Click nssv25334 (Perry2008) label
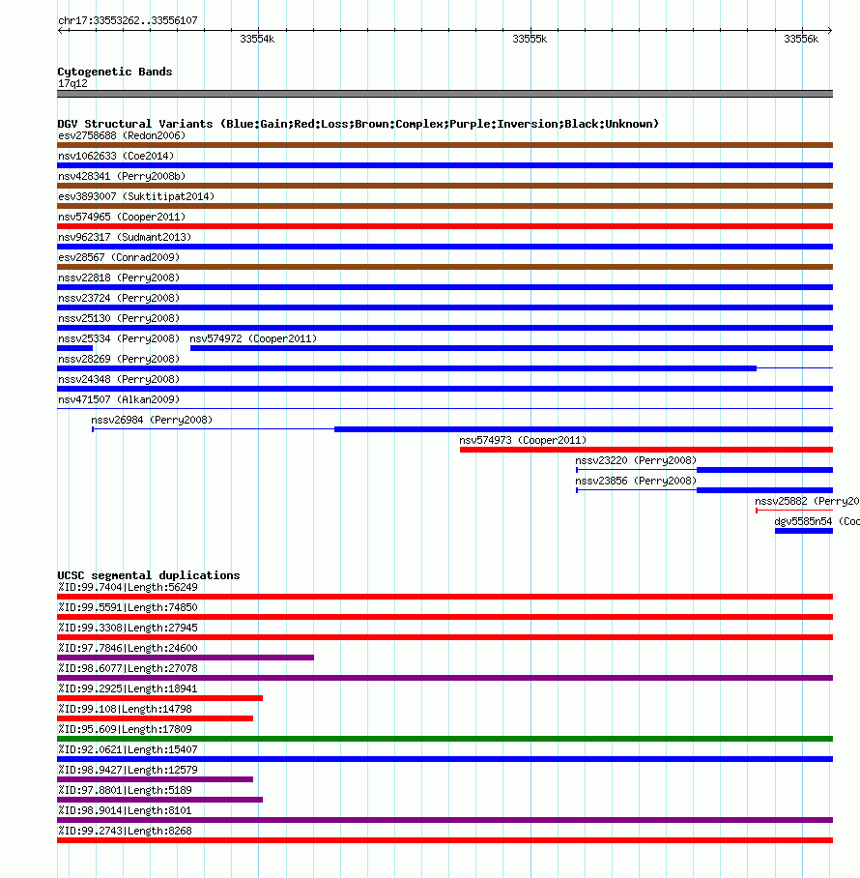Screen dimensions: 860x878 tap(119, 338)
